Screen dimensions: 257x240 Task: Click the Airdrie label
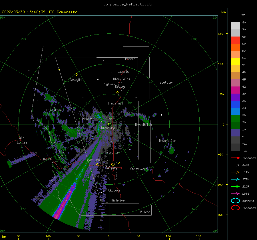point(113,152)
